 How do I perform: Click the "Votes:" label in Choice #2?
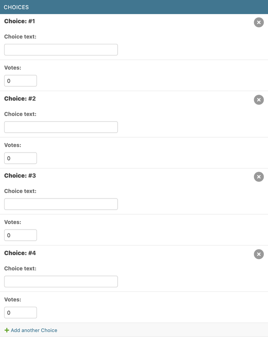12,145
